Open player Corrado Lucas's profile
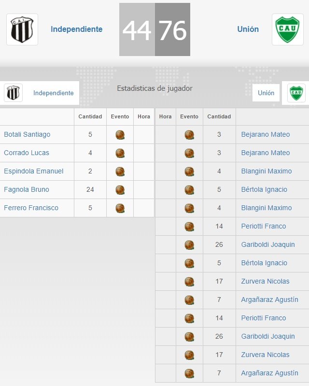Image resolution: width=309 pixels, height=386 pixels. pyautogui.click(x=27, y=153)
